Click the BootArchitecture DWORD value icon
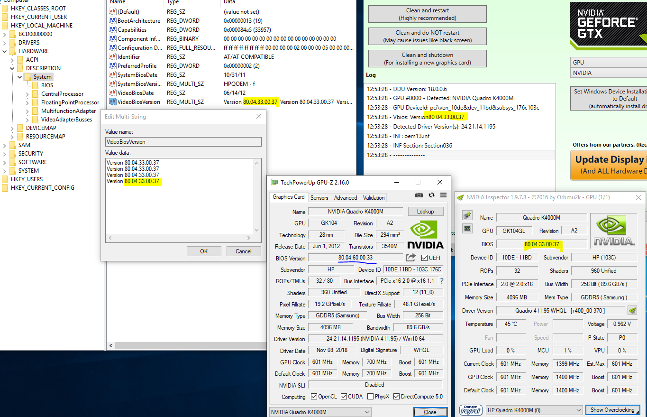Viewport: 647px width, 417px height. point(113,20)
